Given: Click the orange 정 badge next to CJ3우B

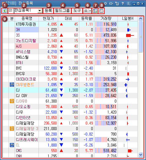Looking at the screenshot, I should 12,101.
